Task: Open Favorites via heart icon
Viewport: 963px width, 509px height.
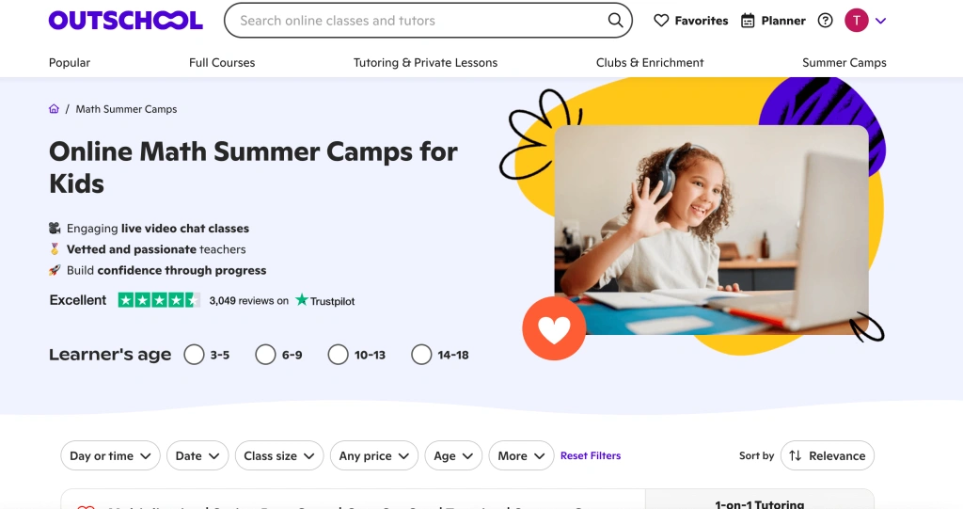Action: point(661,21)
